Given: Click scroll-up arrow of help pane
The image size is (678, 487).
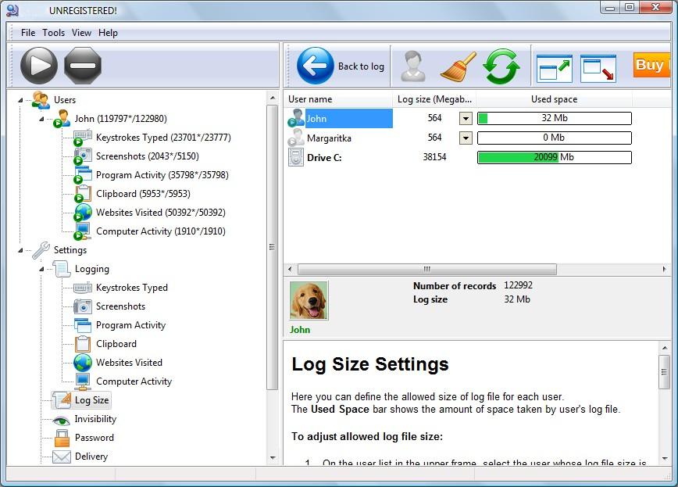Looking at the screenshot, I should 665,348.
